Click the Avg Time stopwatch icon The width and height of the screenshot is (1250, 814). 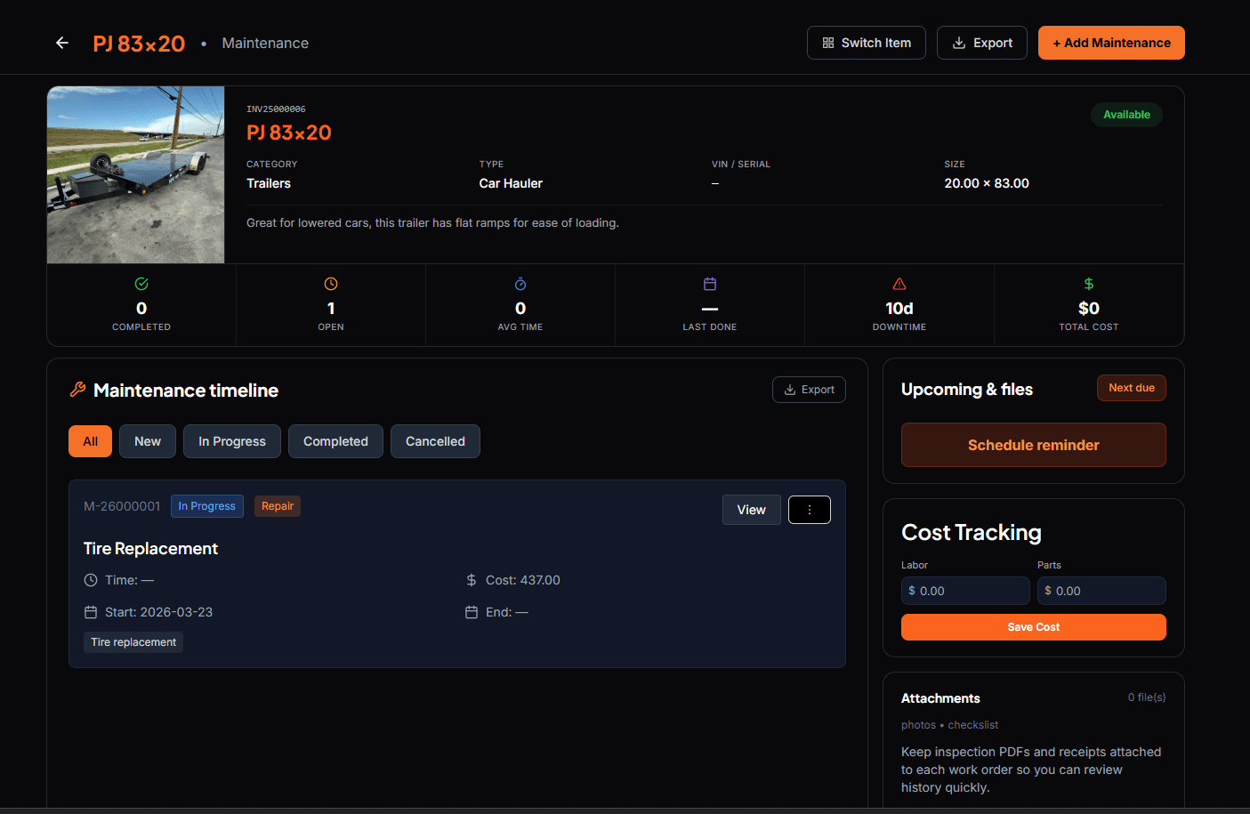pyautogui.click(x=520, y=283)
